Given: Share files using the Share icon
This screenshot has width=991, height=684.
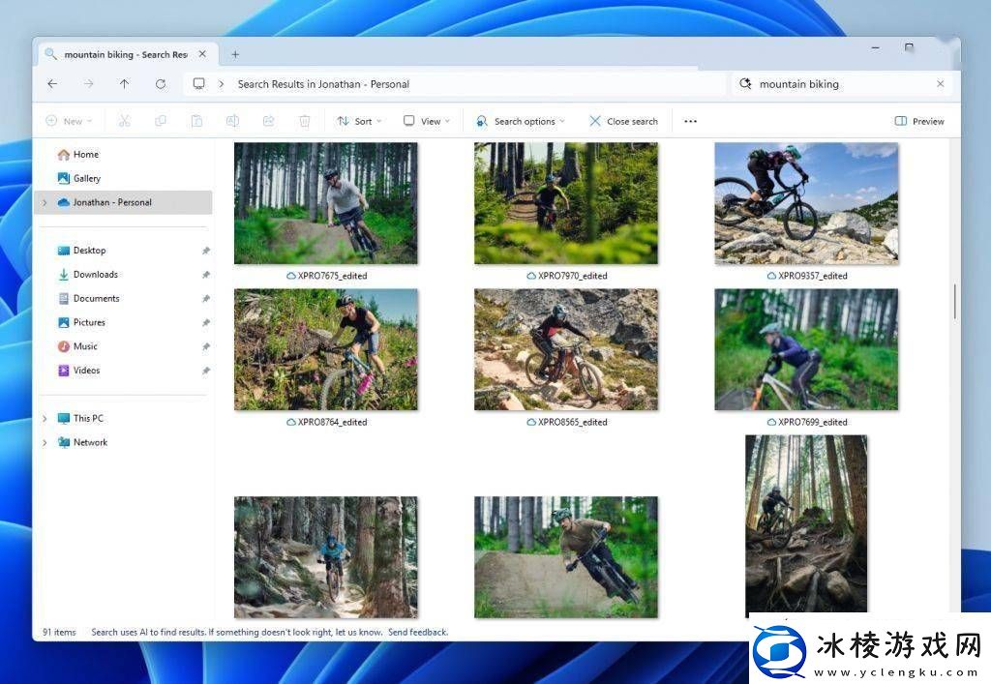Looking at the screenshot, I should pos(269,121).
